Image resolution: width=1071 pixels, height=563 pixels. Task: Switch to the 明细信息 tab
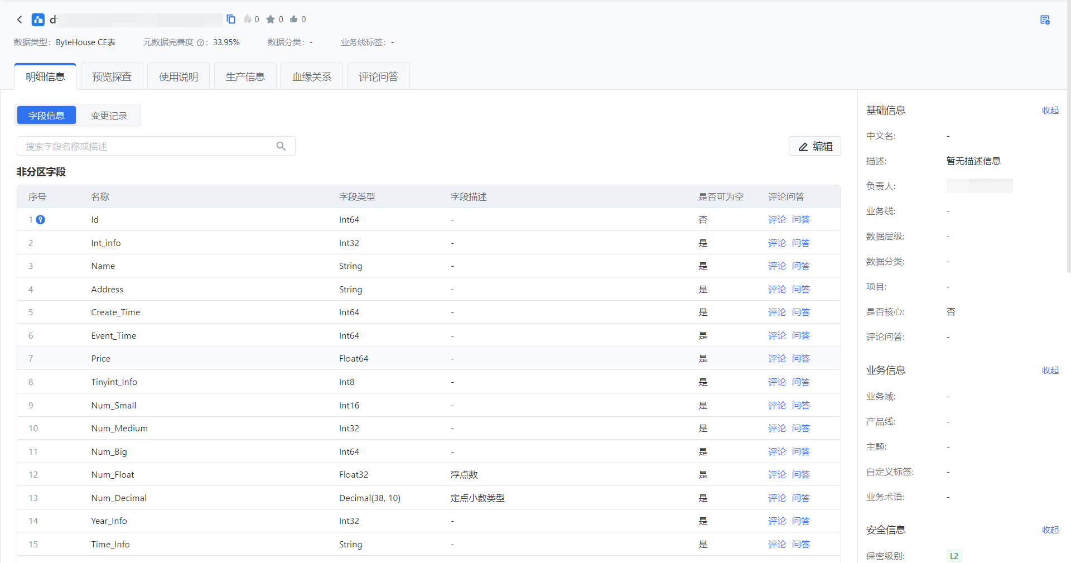(x=45, y=76)
